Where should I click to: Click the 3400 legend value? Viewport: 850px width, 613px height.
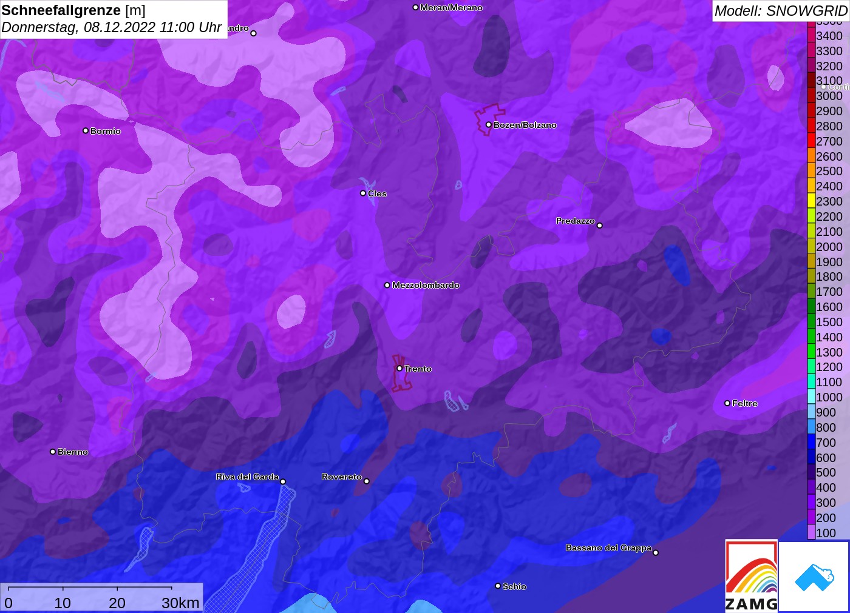pos(829,36)
